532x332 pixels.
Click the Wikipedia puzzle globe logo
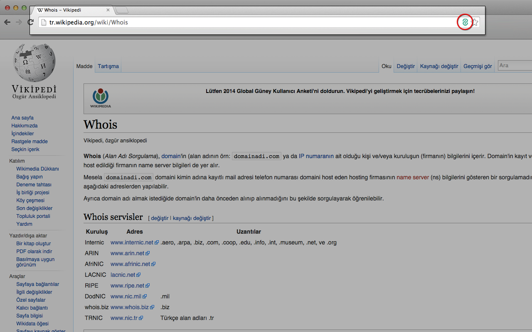[34, 62]
